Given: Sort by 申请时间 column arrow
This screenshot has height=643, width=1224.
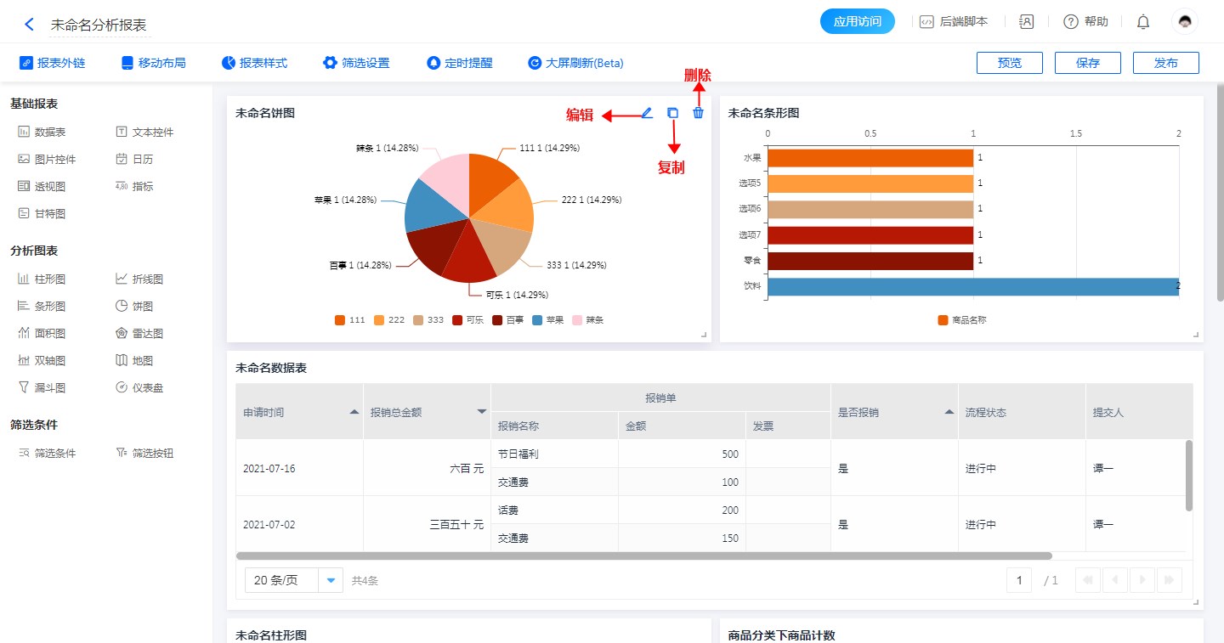Looking at the screenshot, I should click(x=354, y=412).
